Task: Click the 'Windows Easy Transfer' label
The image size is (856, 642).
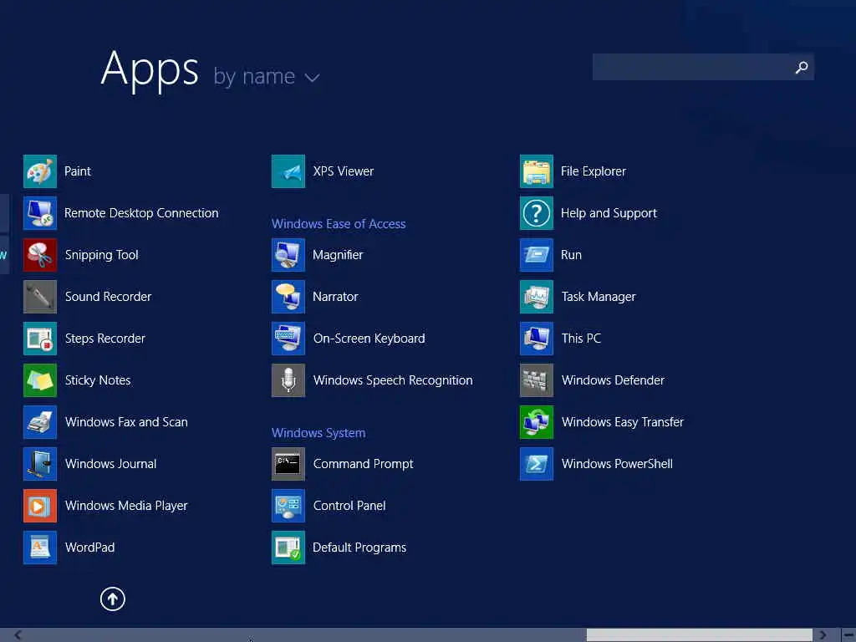Action: coord(622,422)
